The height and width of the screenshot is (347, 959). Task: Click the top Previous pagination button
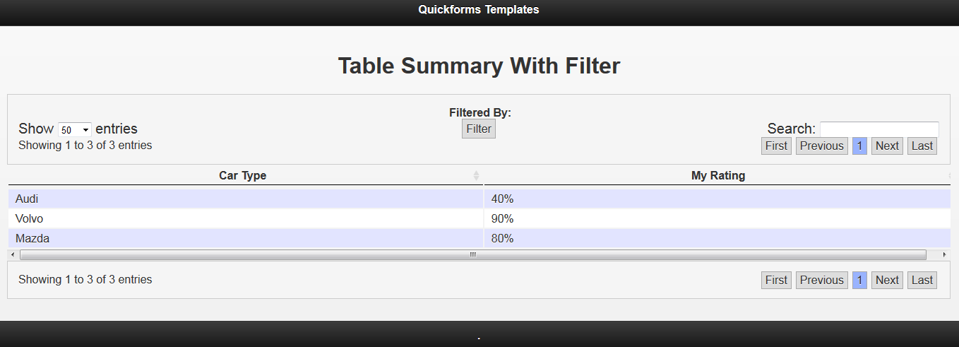coord(821,146)
